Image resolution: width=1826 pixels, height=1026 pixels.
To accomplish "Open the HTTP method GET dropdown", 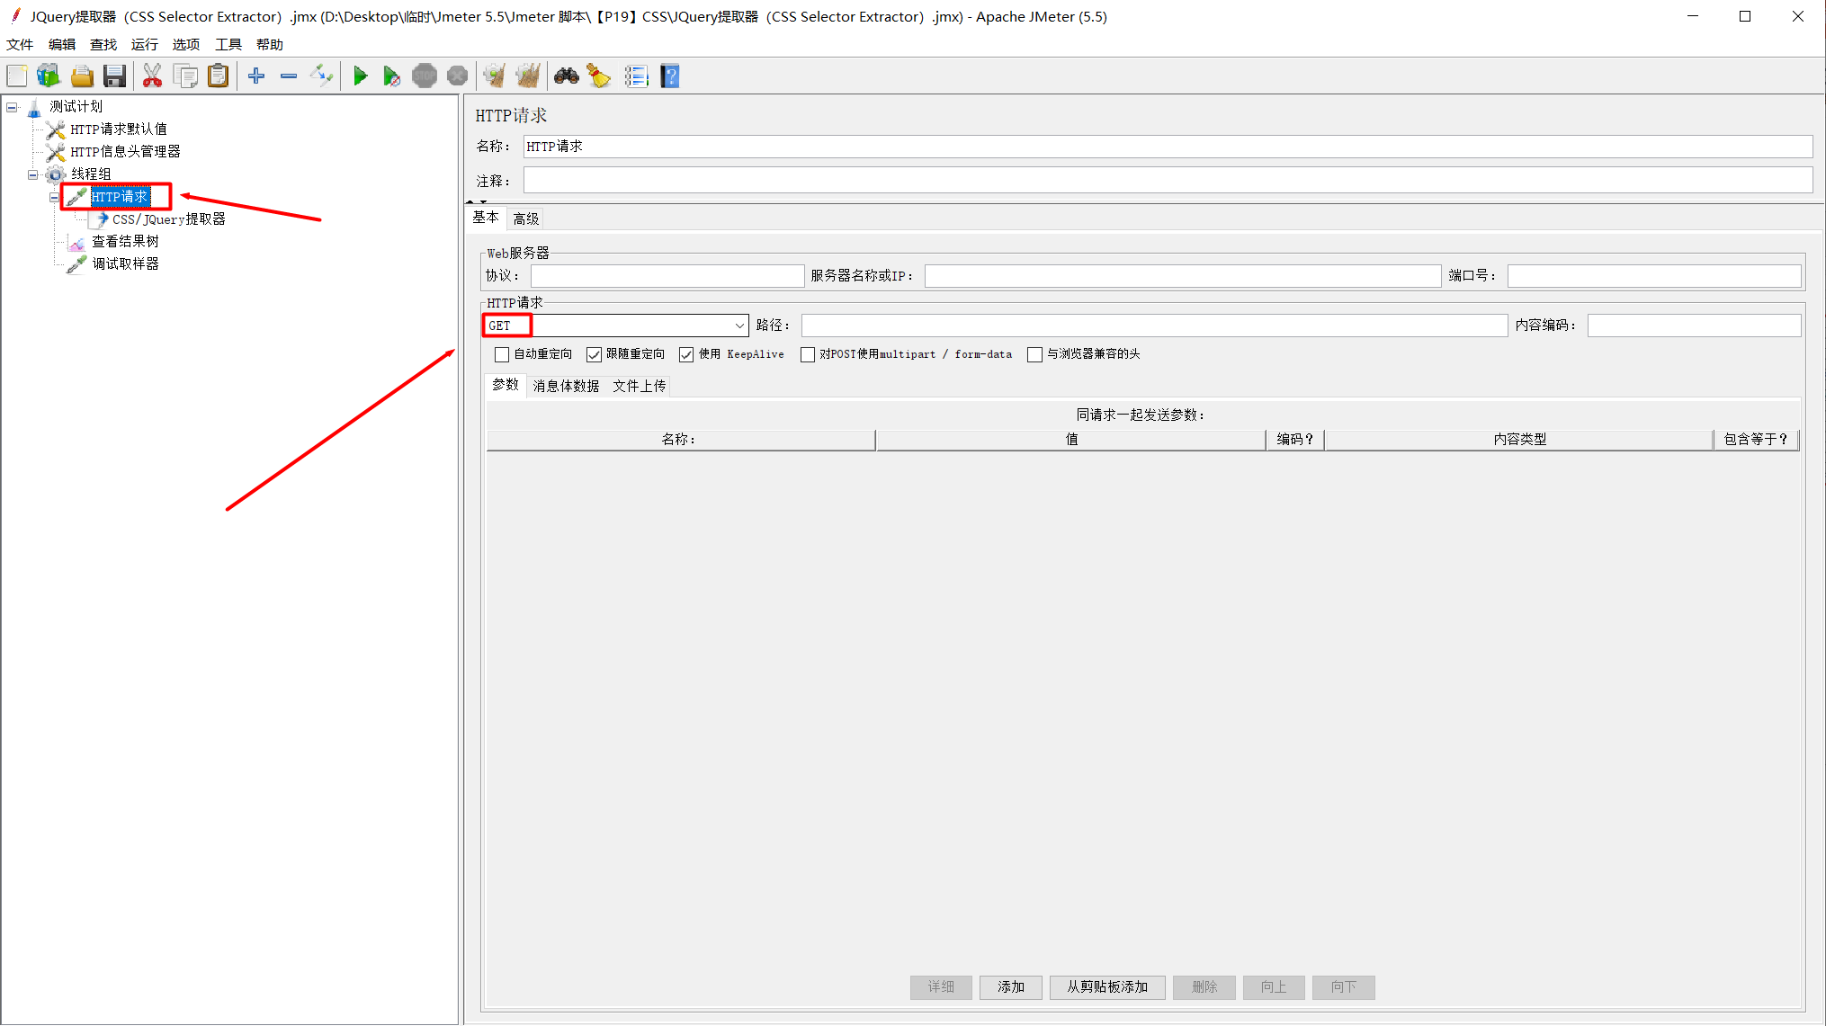I will coord(616,326).
